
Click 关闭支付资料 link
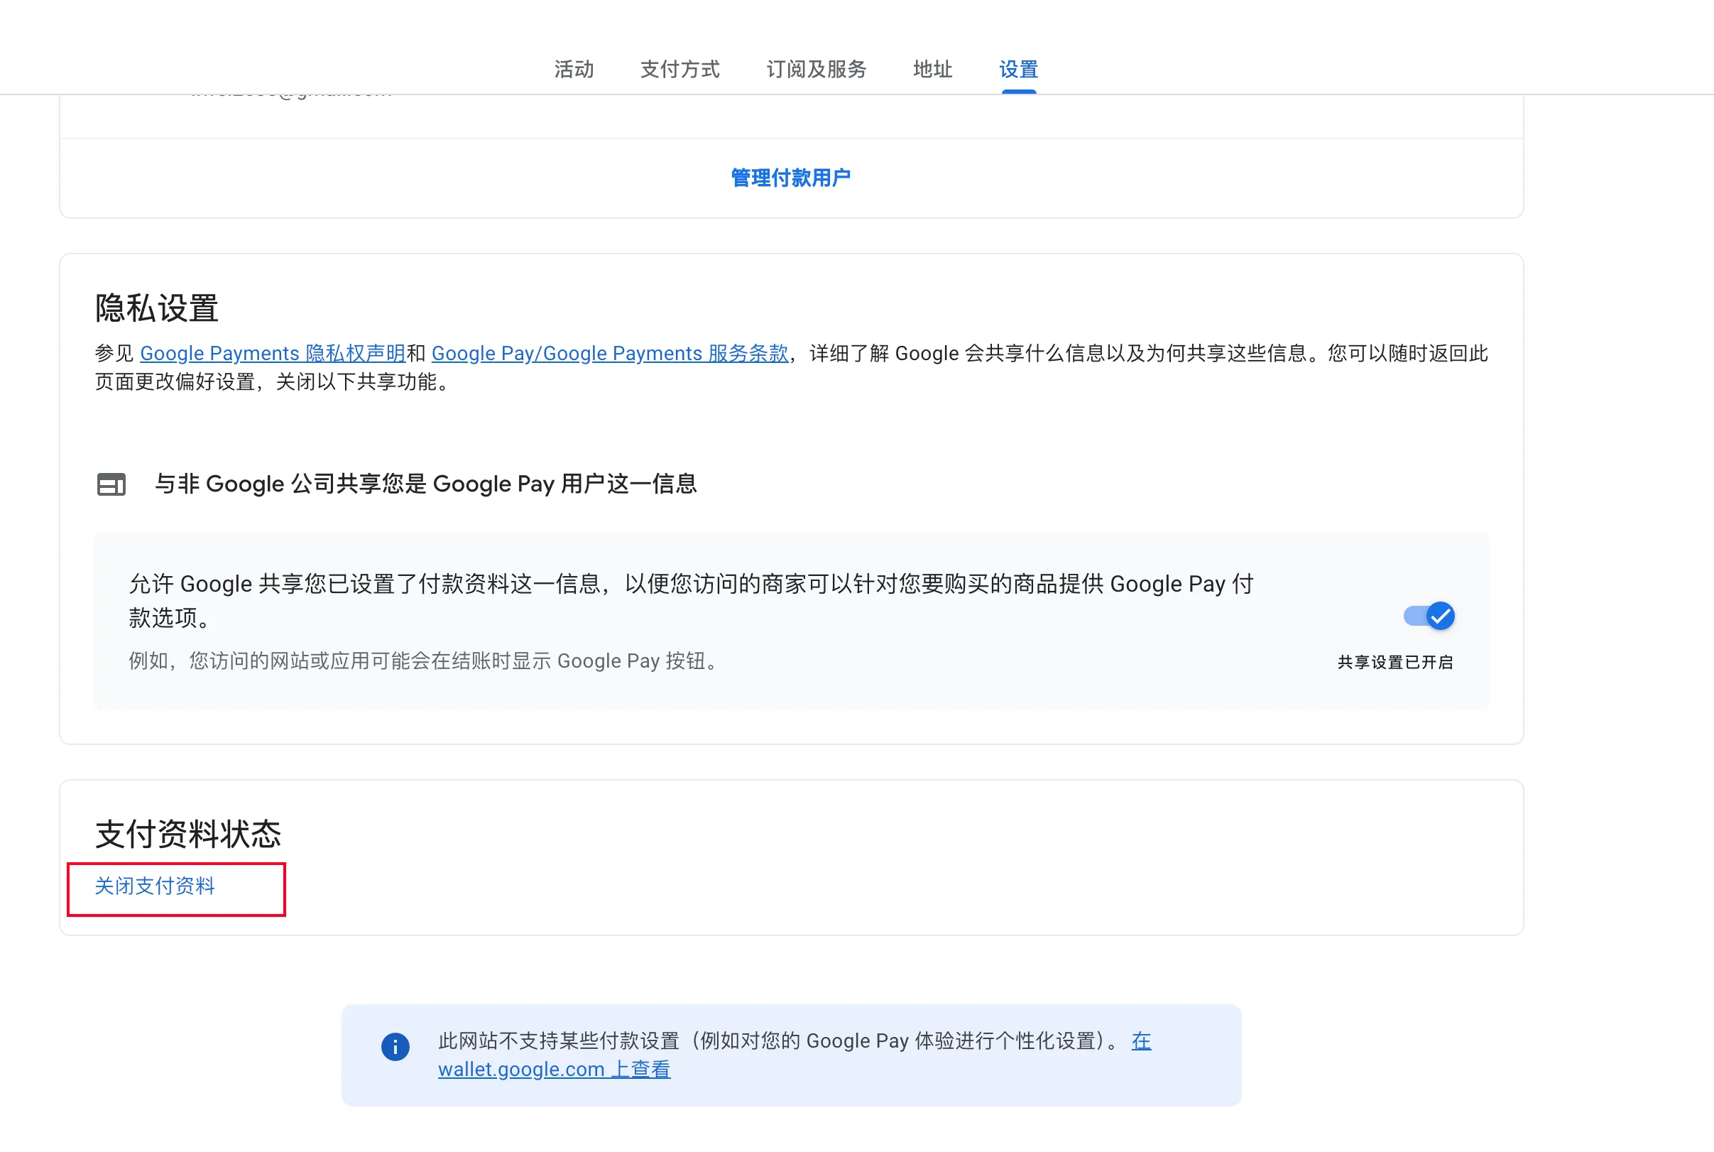pyautogui.click(x=154, y=886)
